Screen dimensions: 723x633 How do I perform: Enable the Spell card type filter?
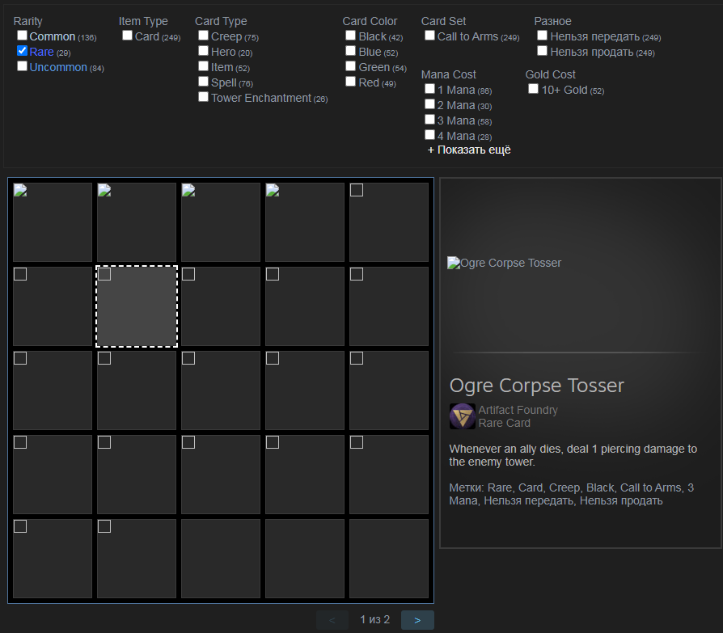[203, 82]
